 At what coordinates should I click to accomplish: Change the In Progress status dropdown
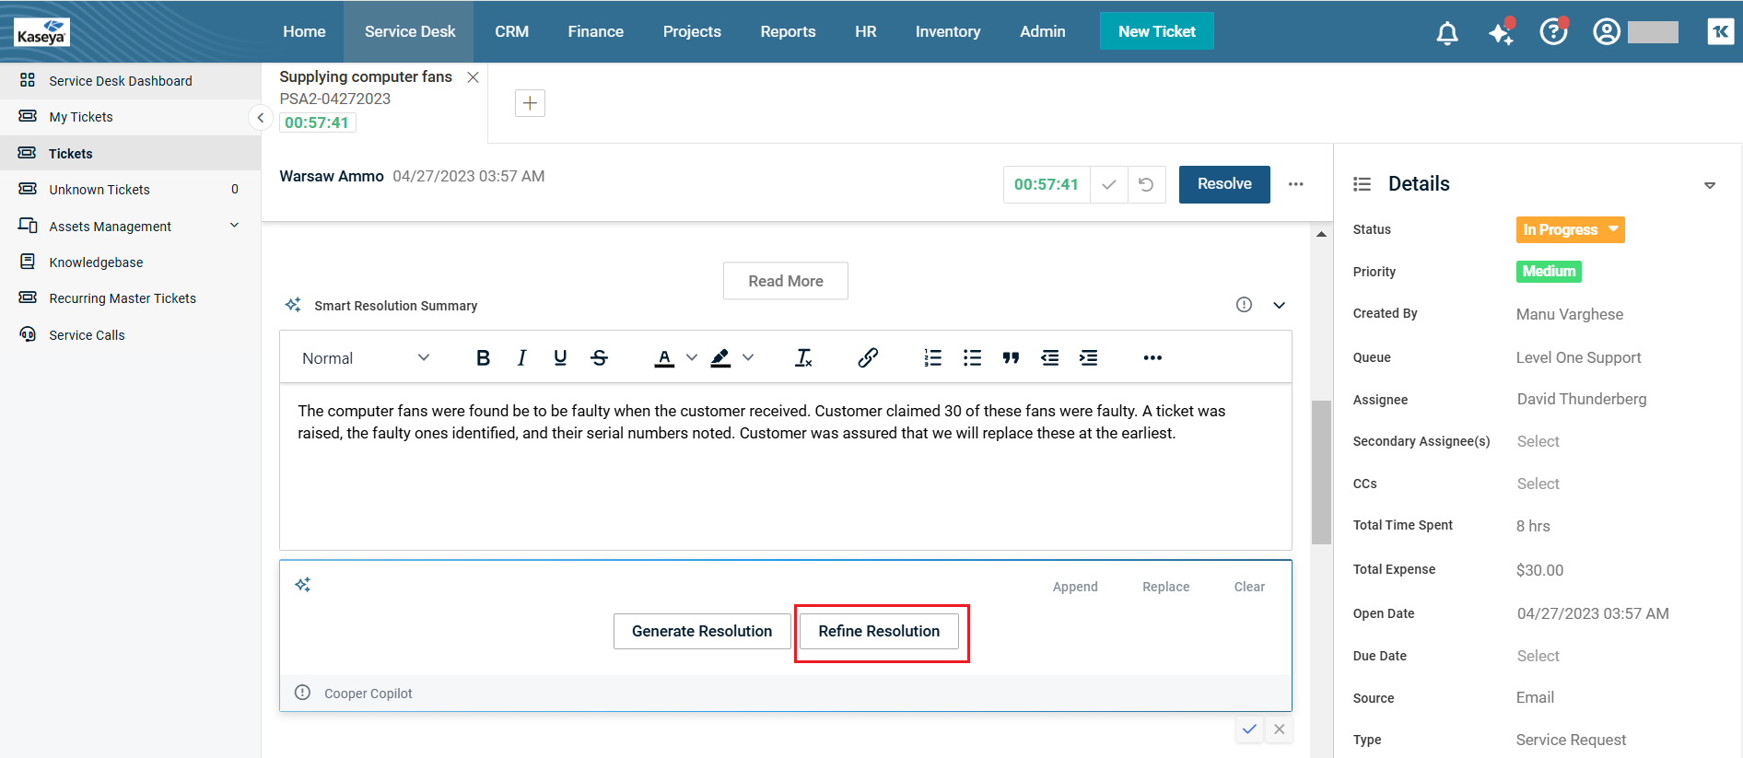click(1570, 229)
